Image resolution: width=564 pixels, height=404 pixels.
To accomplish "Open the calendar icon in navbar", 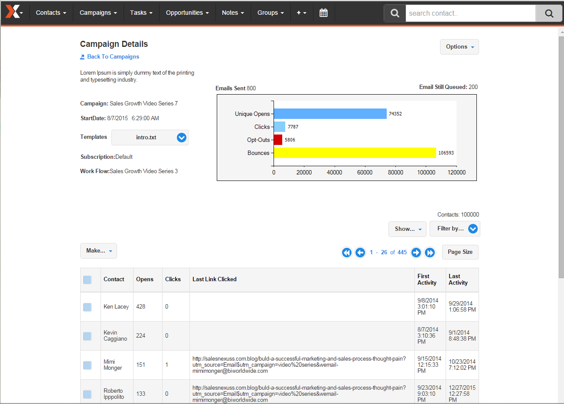I will [323, 13].
